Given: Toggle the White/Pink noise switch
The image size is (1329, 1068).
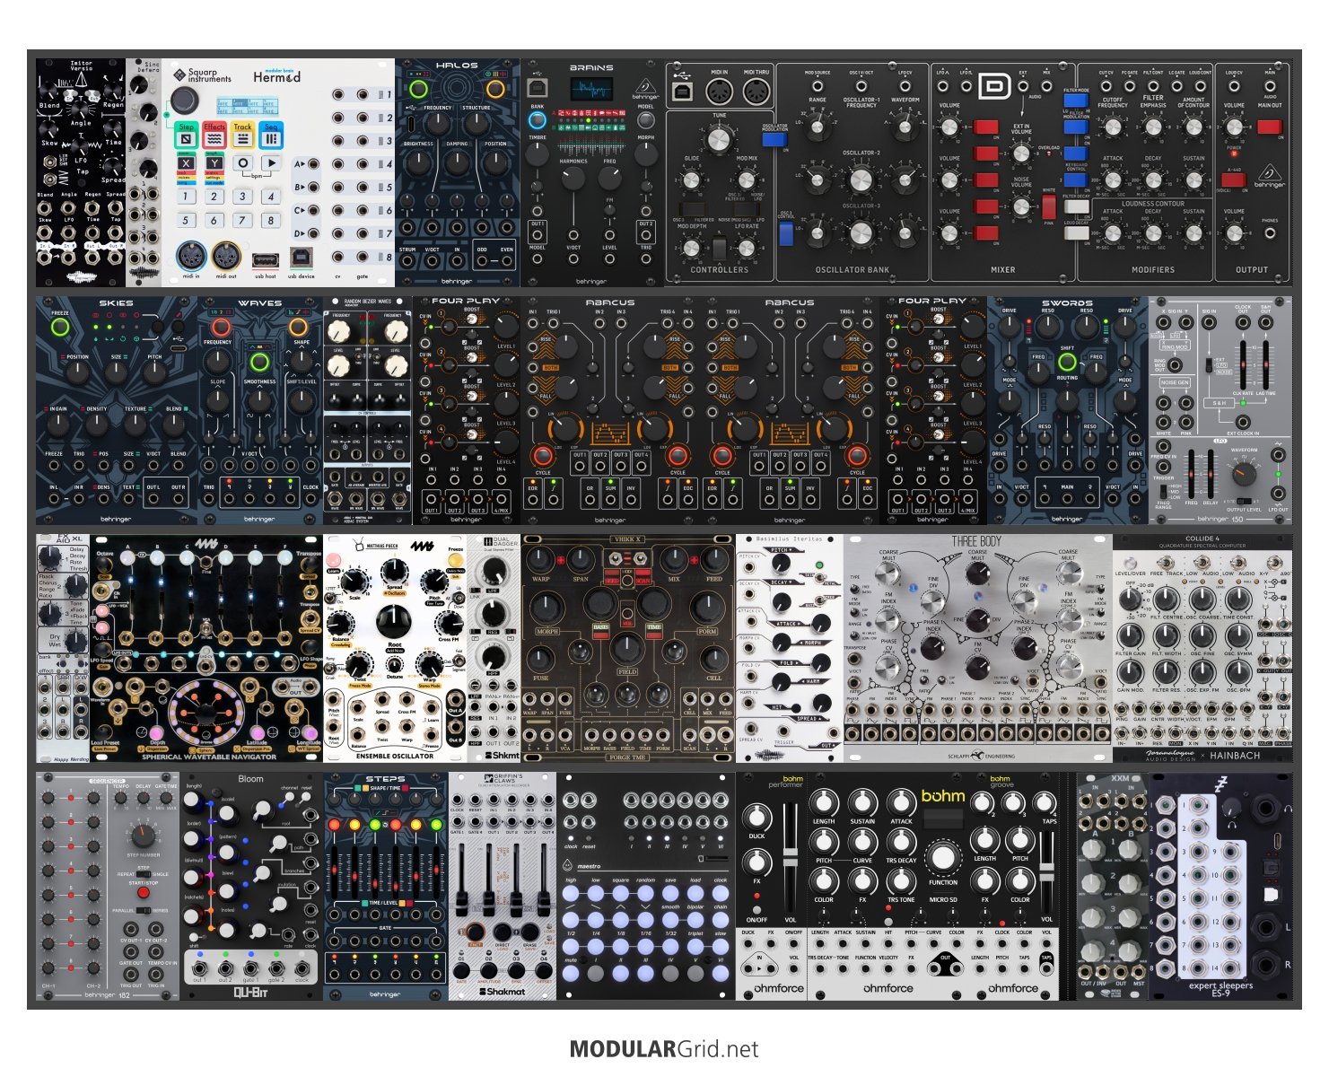Looking at the screenshot, I should tap(1048, 207).
